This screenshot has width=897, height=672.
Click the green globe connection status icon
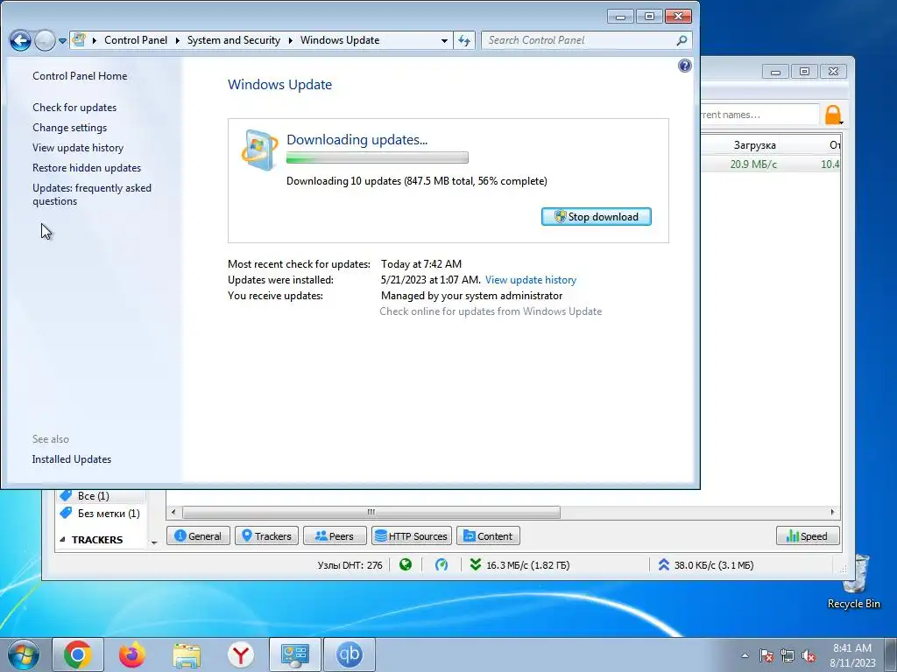(406, 565)
